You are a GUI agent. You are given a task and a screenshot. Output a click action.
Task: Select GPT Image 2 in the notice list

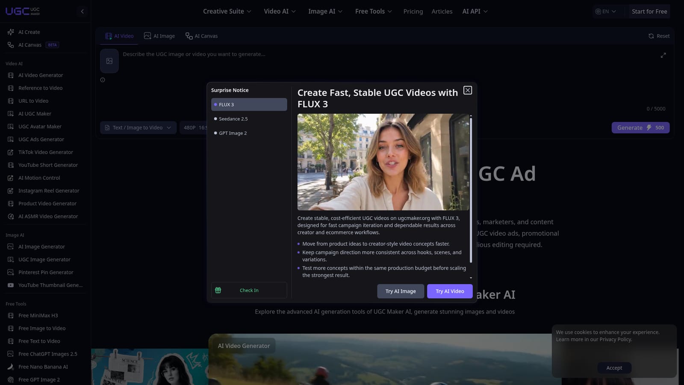pyautogui.click(x=249, y=133)
